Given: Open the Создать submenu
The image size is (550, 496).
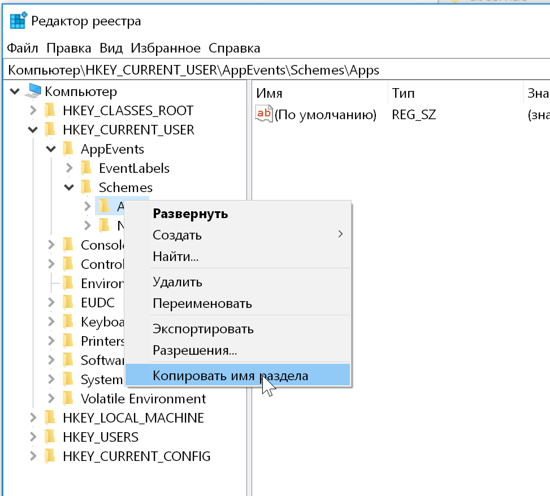Looking at the screenshot, I should (239, 235).
